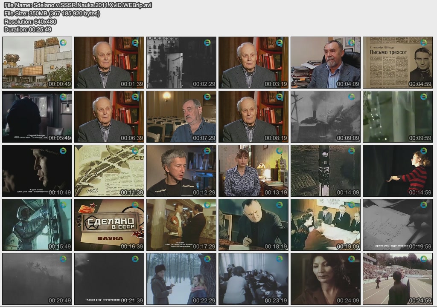Click the rocket launch frame at 00:14:09
The width and height of the screenshot is (437, 307).
pos(326,171)
